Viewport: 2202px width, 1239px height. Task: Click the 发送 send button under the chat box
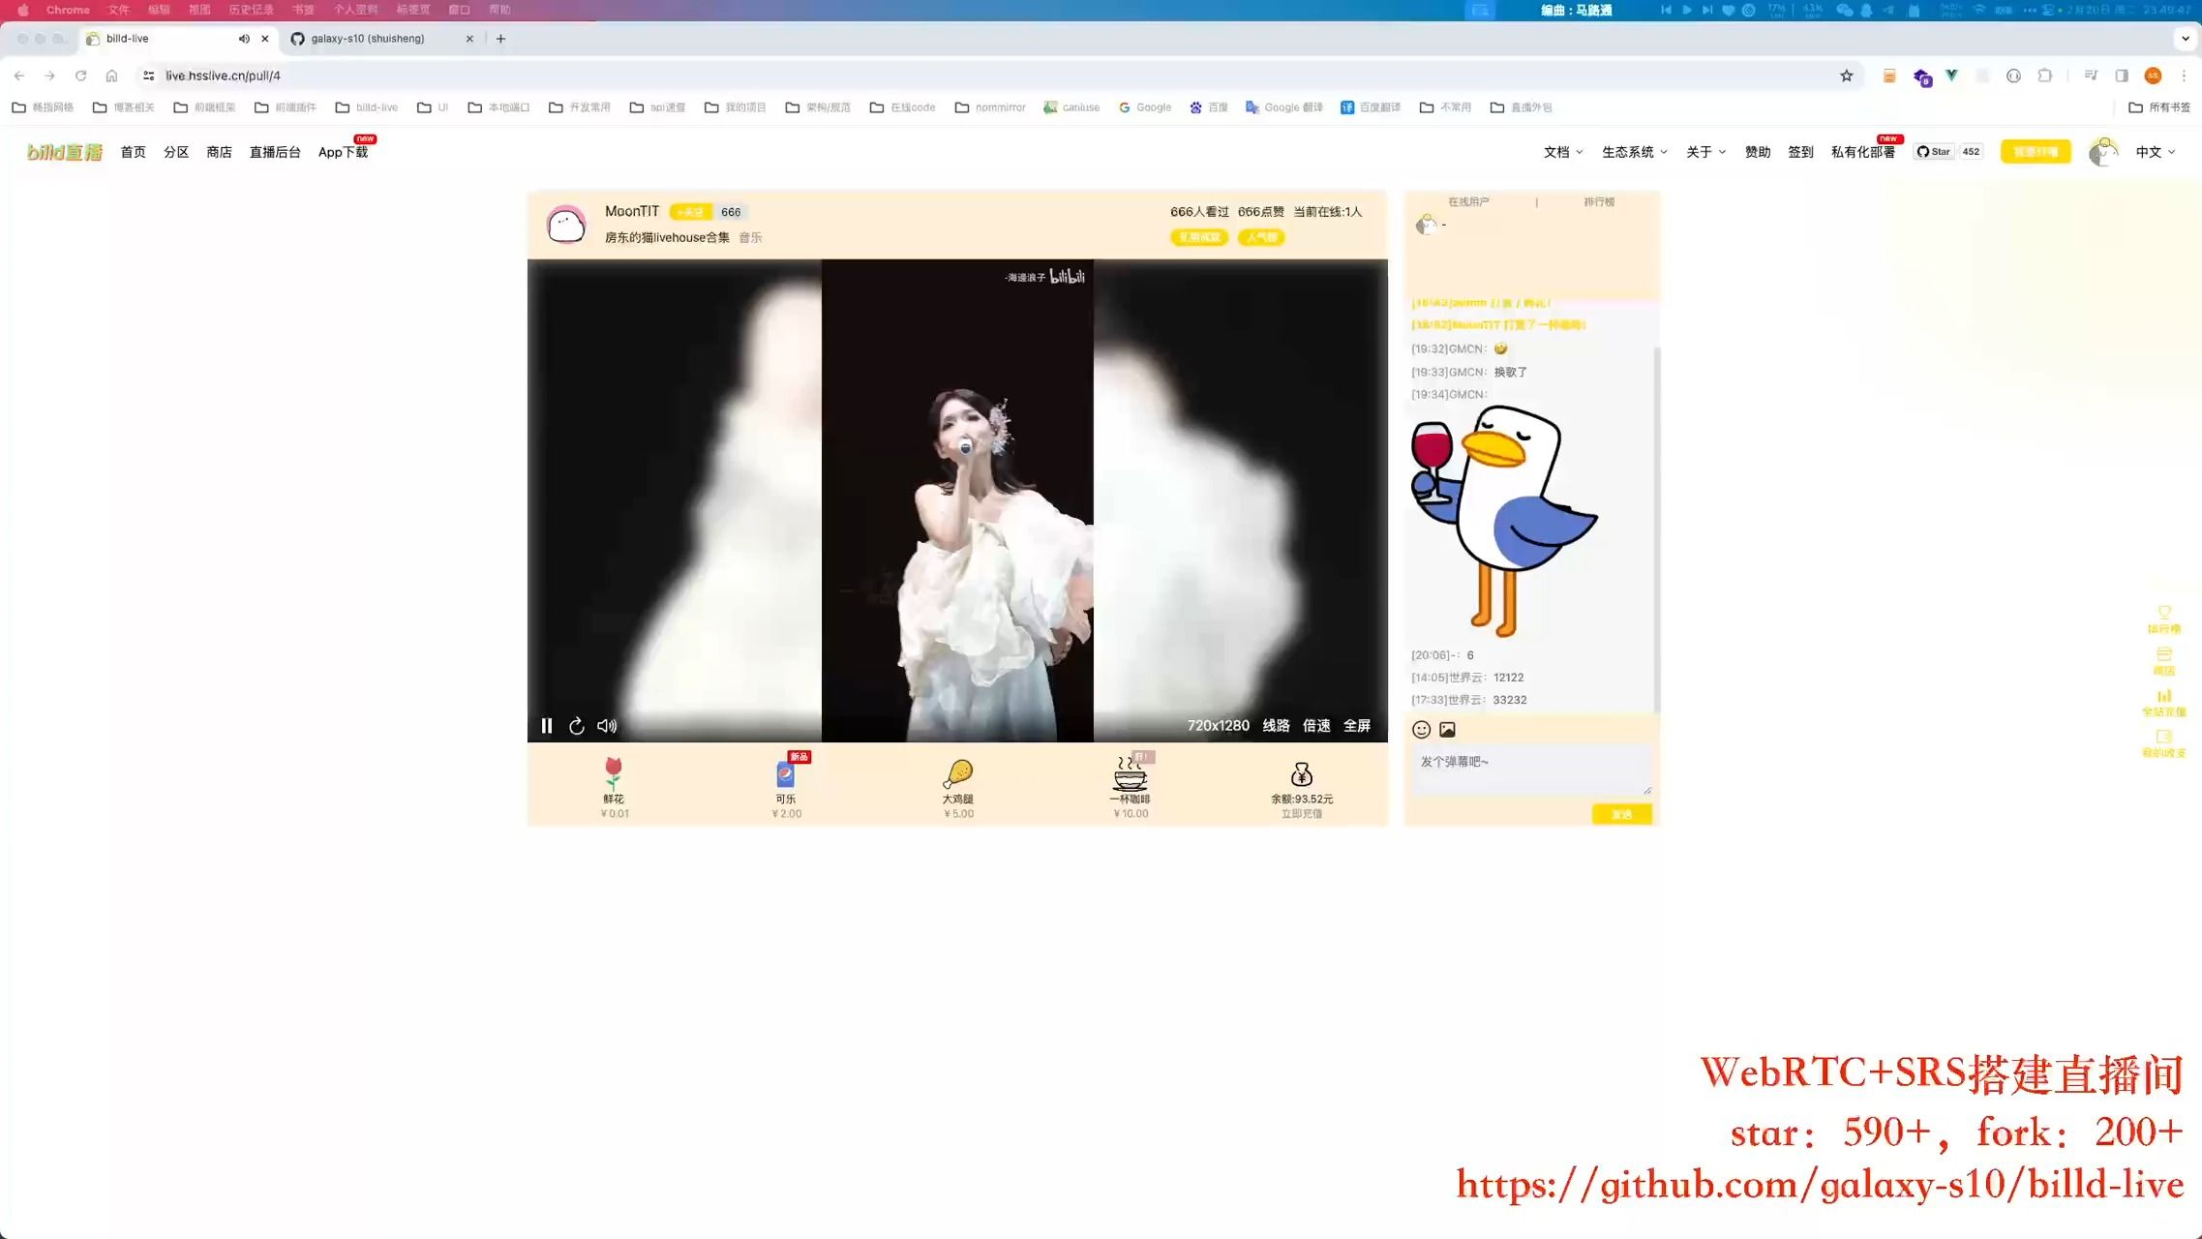[x=1622, y=814]
